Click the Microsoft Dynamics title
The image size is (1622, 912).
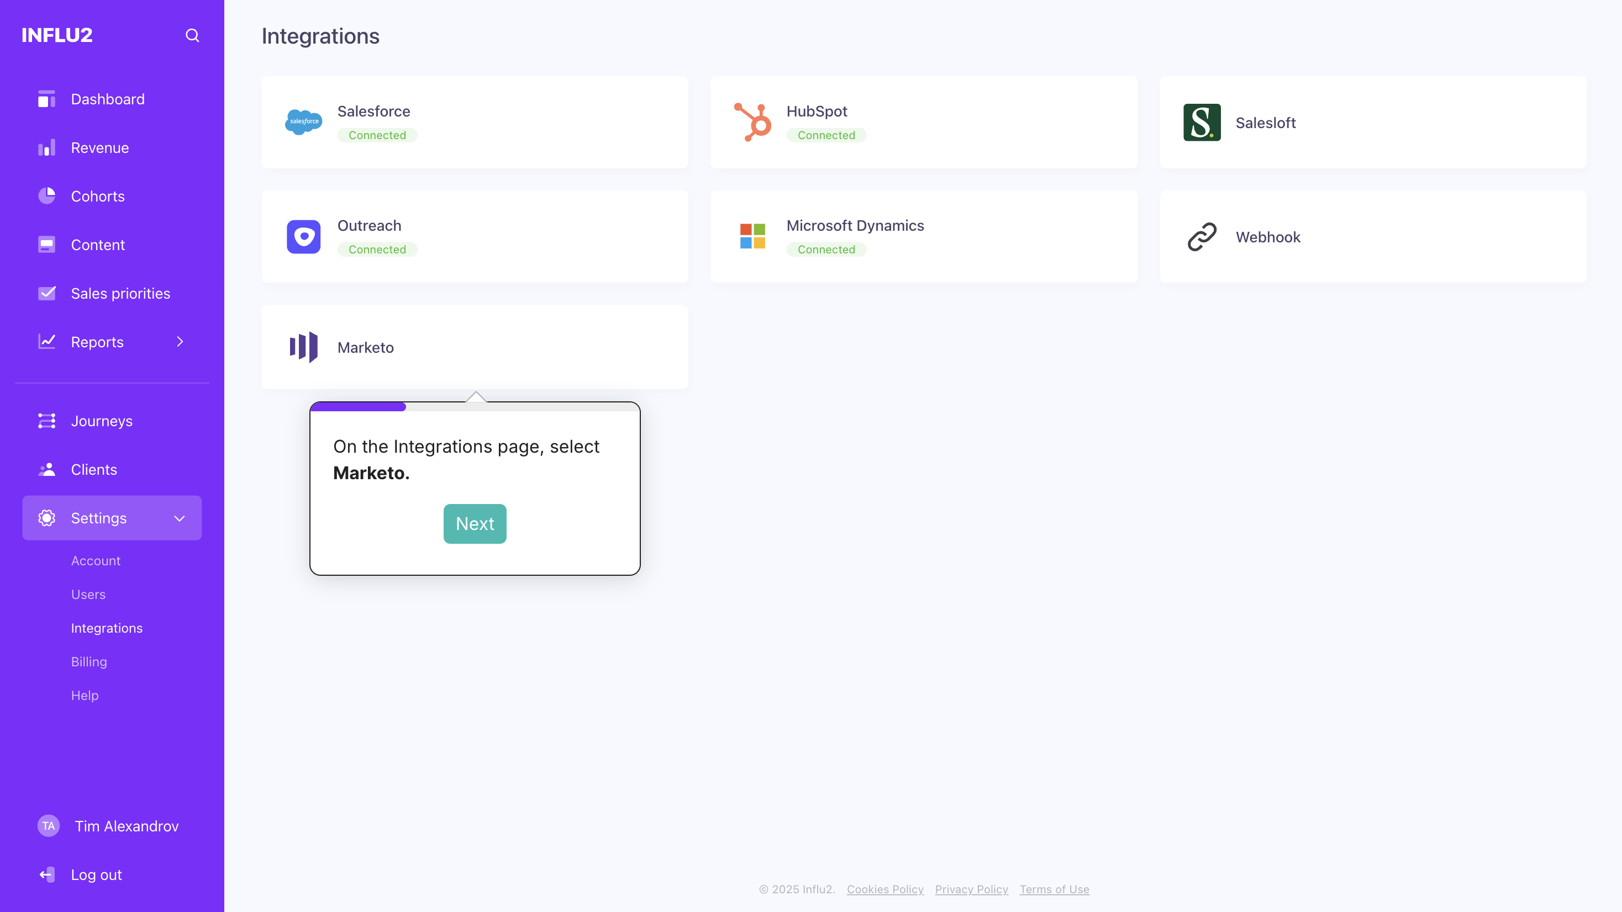[x=855, y=226]
